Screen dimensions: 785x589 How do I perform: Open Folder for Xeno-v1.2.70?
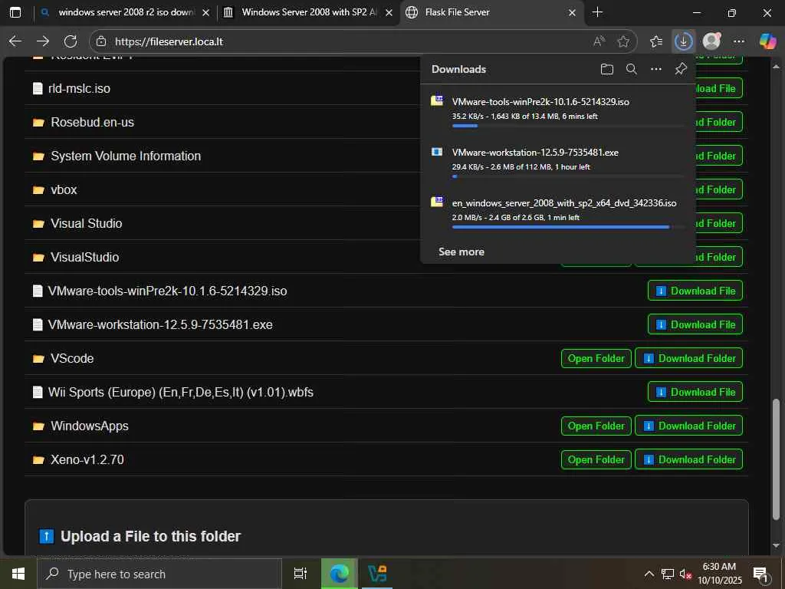tap(596, 460)
